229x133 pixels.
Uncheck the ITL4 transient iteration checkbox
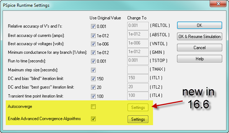93,96
